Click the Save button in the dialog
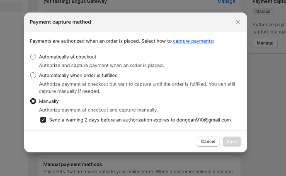286x176 pixels. pos(232,141)
